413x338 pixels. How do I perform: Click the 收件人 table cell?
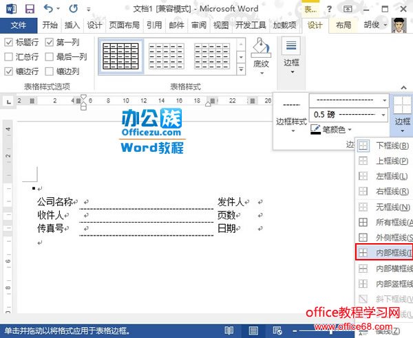(x=50, y=215)
